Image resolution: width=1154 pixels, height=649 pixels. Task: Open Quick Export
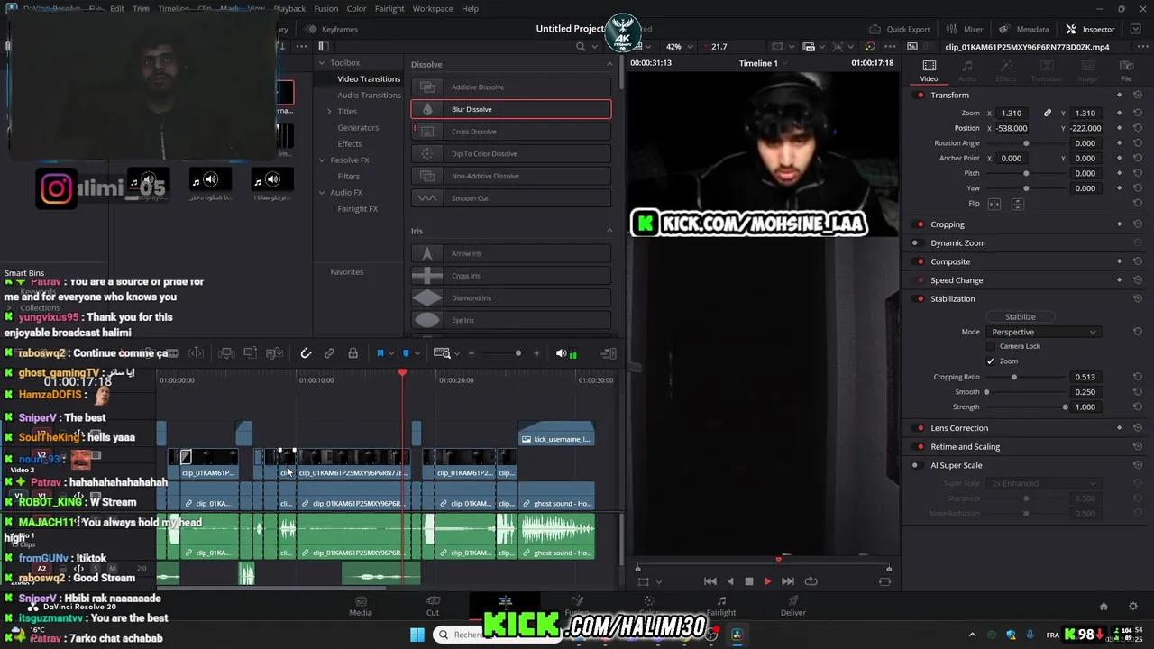(900, 29)
